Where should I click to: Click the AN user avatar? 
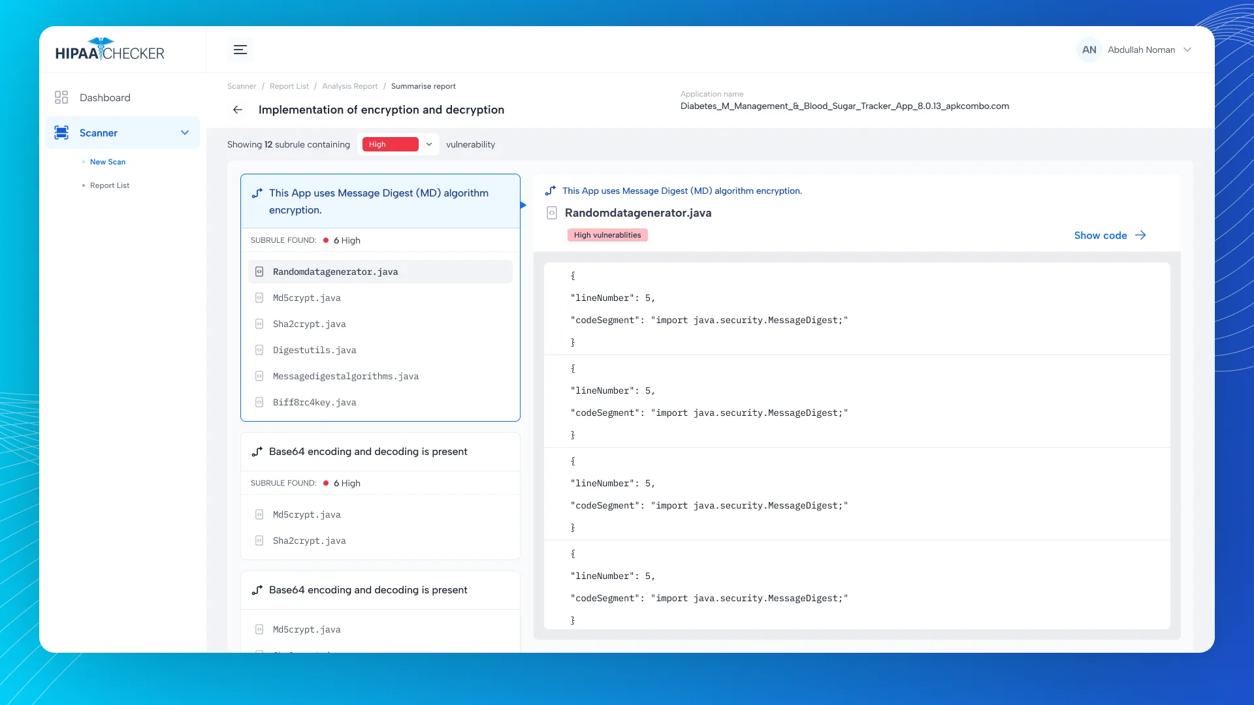1089,50
